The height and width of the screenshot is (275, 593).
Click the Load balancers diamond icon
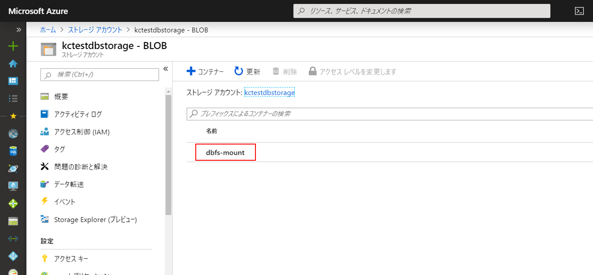[x=13, y=204]
